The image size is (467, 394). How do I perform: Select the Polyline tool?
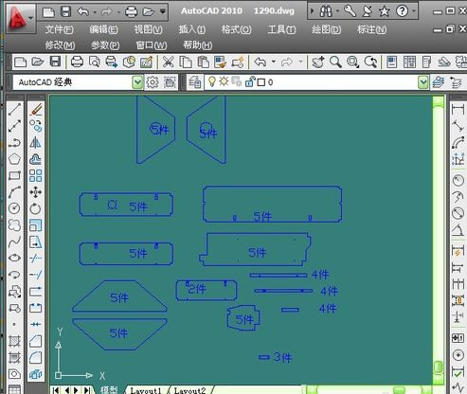(x=14, y=143)
